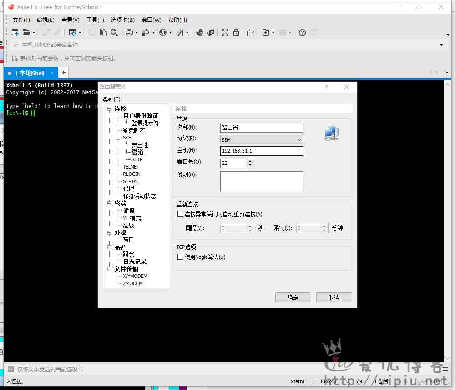Click the 说明 description text box

[x=262, y=182]
